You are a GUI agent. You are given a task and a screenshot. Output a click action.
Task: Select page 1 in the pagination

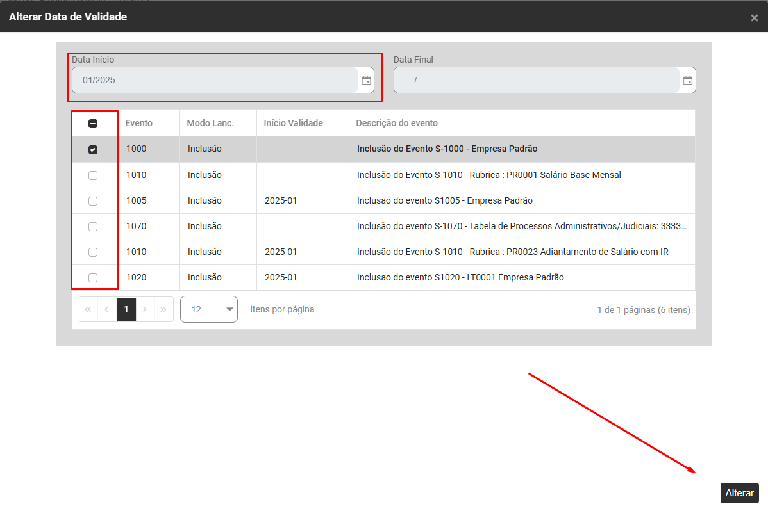coord(126,309)
